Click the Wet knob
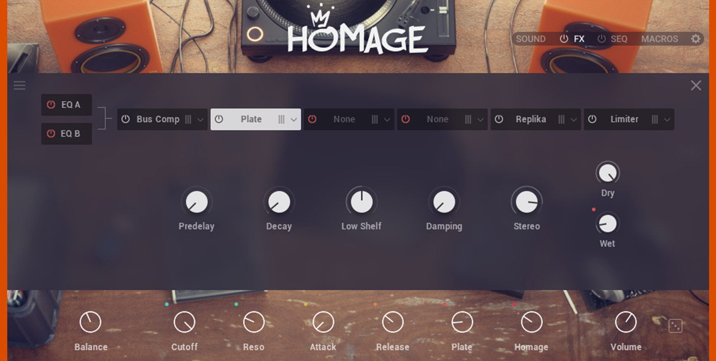Image resolution: width=716 pixels, height=361 pixels. 608,223
